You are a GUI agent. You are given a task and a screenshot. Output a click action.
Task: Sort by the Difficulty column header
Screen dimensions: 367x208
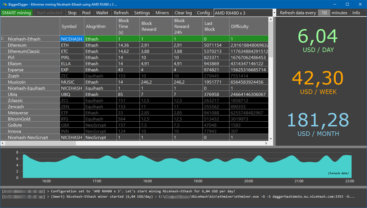point(249,26)
